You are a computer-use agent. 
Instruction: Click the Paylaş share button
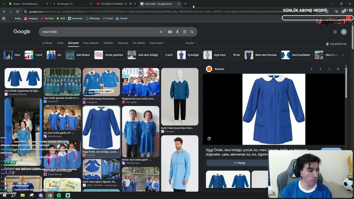(x=240, y=163)
